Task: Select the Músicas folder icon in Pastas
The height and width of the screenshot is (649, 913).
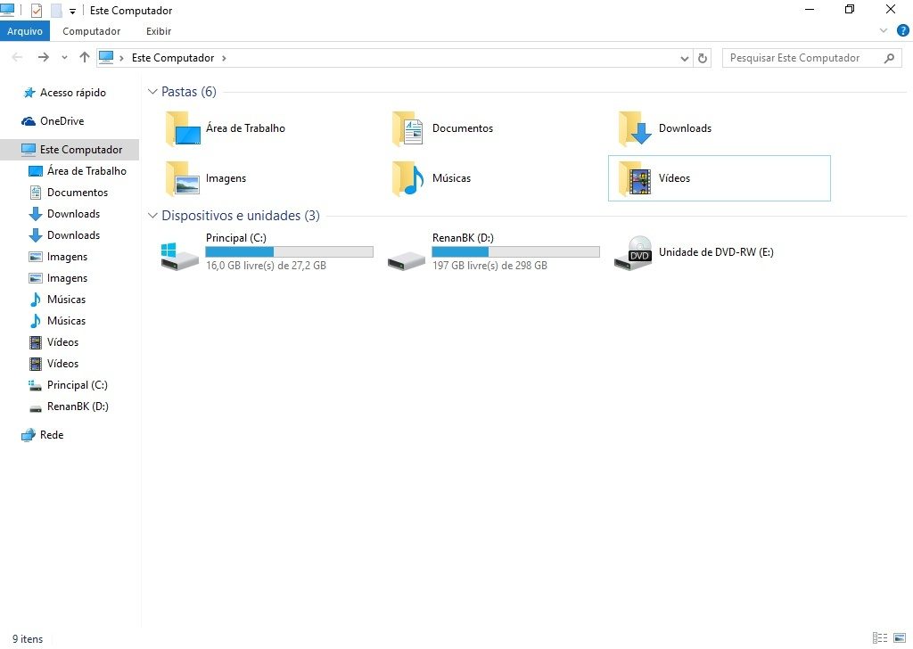Action: pos(407,178)
